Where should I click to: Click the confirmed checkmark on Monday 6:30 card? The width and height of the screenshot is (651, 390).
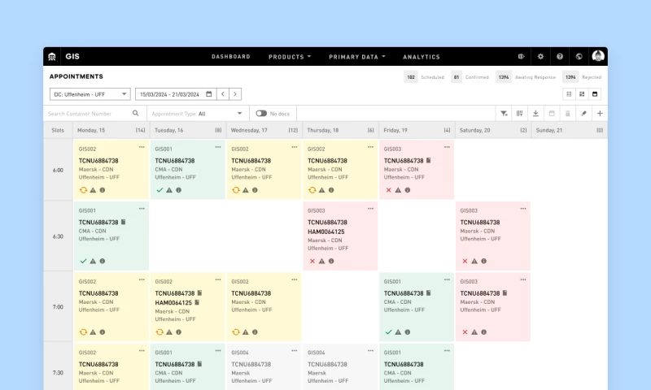coord(83,261)
